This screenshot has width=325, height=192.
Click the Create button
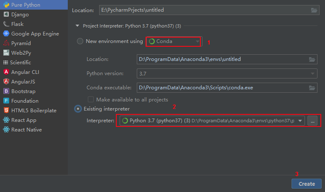coord(307,184)
